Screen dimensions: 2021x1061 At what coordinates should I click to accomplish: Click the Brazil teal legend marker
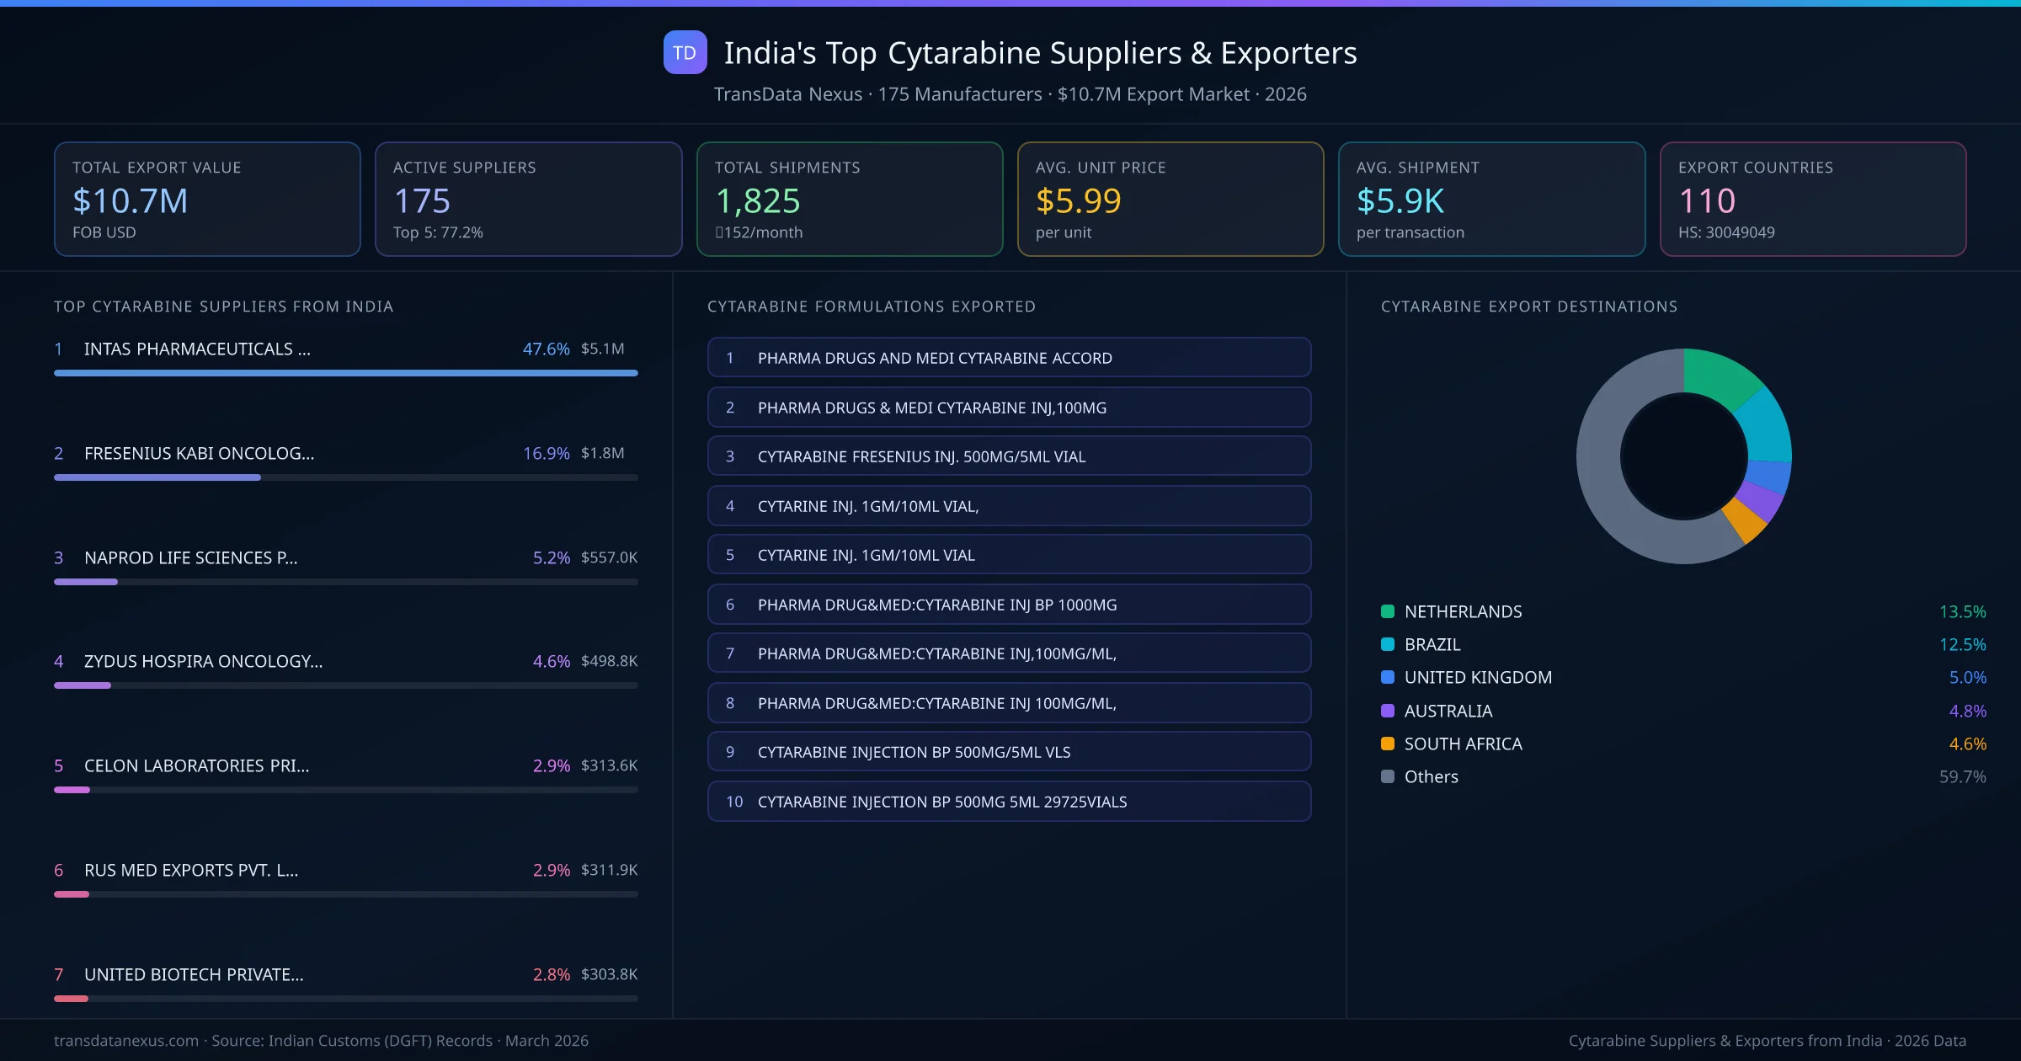pyautogui.click(x=1387, y=645)
